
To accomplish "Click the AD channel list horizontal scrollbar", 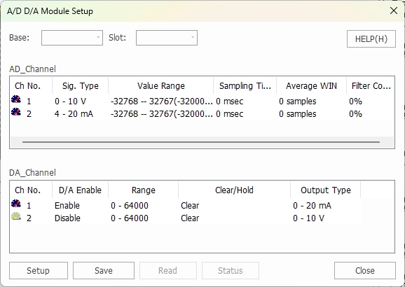I will tap(201, 141).
